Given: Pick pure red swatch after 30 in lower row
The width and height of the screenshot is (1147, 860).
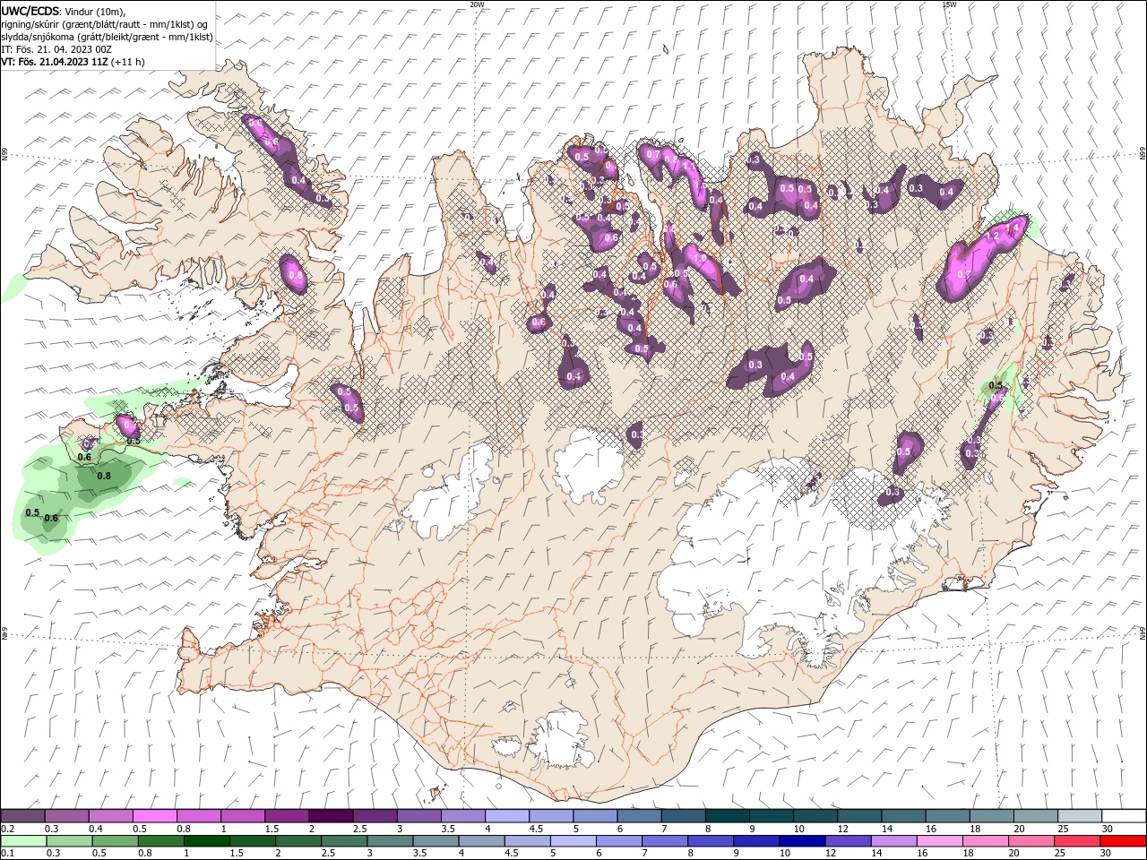Looking at the screenshot, I should pyautogui.click(x=1123, y=841).
